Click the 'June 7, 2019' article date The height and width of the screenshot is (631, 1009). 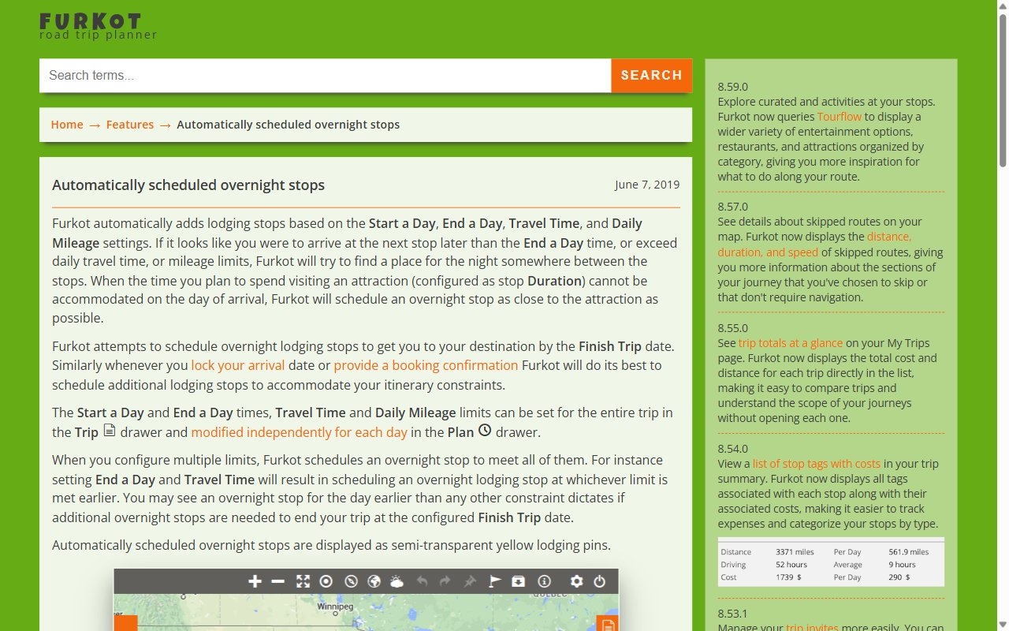(647, 185)
